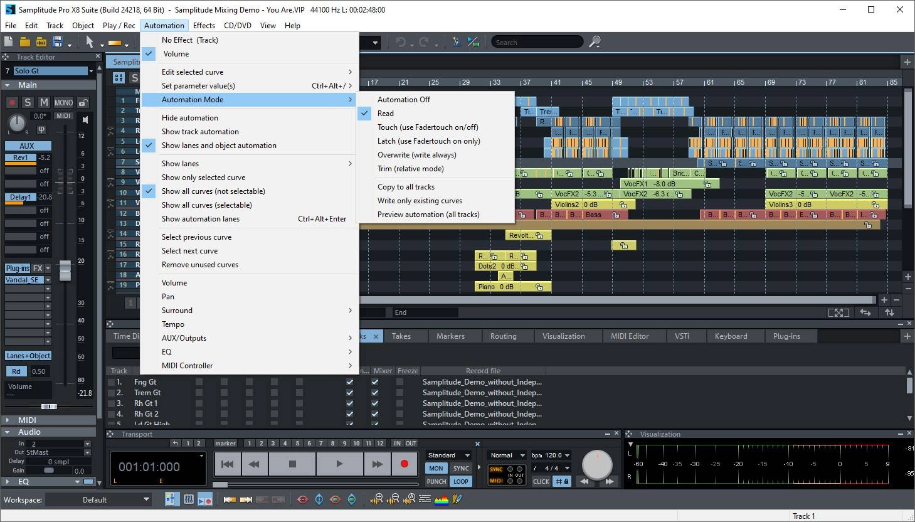Click the speaker monitoring icon in Track Editor

tap(85, 119)
